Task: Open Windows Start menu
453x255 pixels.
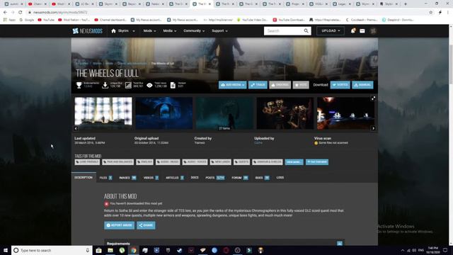Action: click(x=6, y=250)
